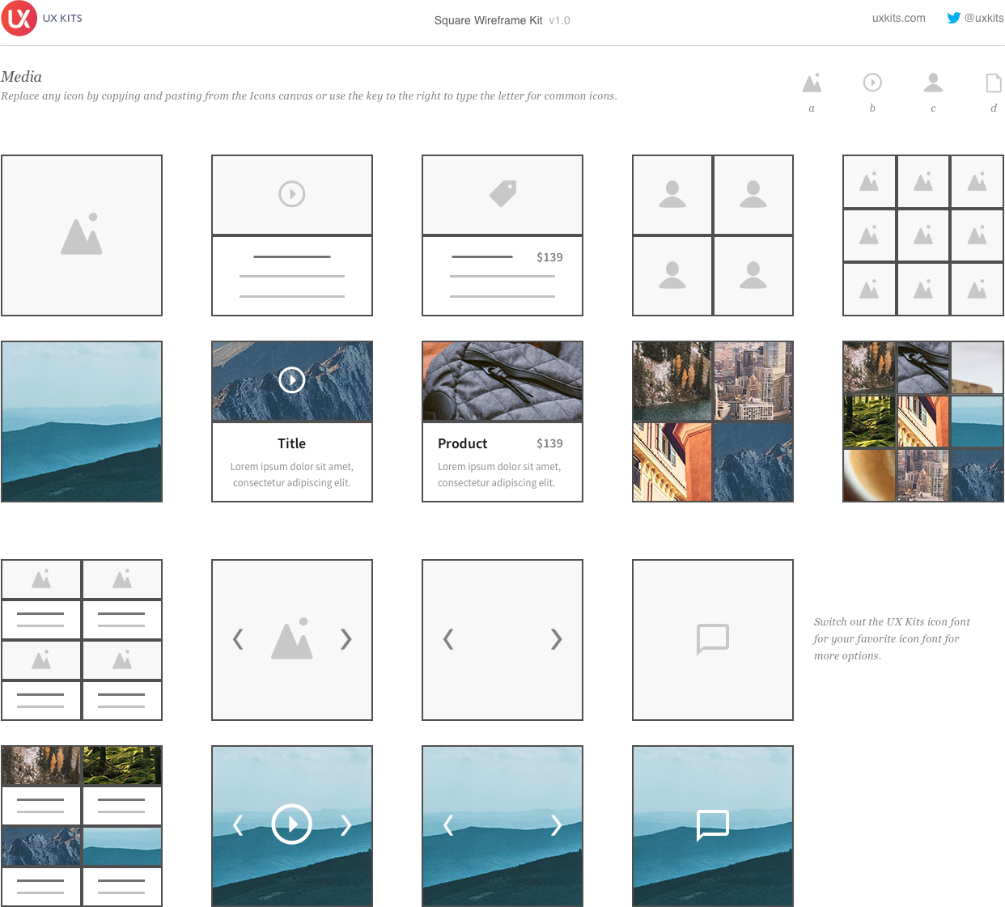
Task: Click the left chevron in the gray image carousel
Action: click(238, 639)
